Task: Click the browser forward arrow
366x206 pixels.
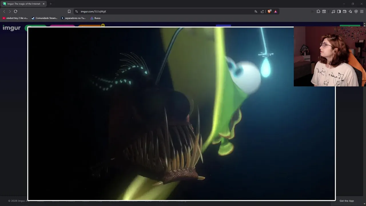Action: click(x=10, y=11)
